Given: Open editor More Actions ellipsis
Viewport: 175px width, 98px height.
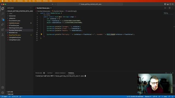Looking at the screenshot, I should [173, 8].
